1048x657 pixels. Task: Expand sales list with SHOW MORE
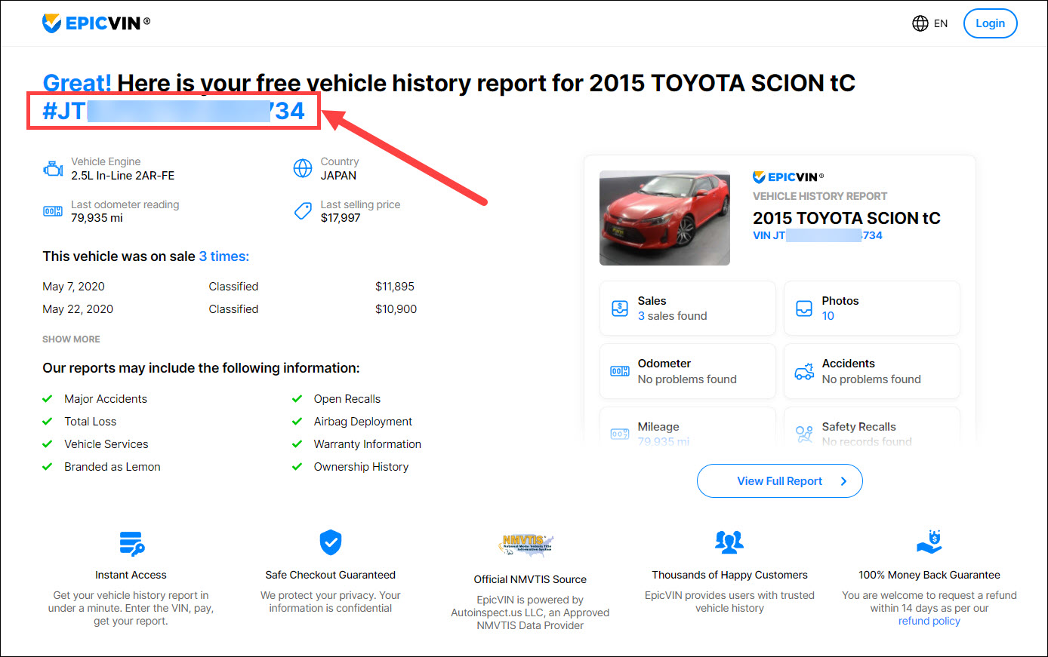(x=71, y=339)
